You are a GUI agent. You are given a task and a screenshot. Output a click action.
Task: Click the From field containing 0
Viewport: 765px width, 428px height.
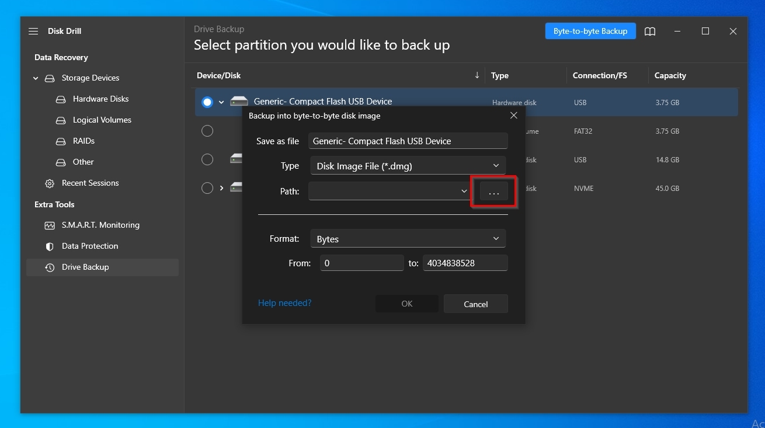click(x=362, y=263)
